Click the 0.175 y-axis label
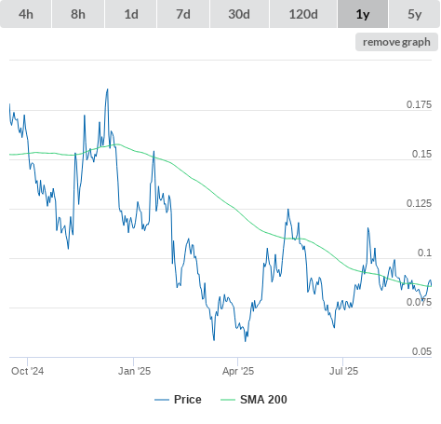441x424 pixels. point(419,104)
